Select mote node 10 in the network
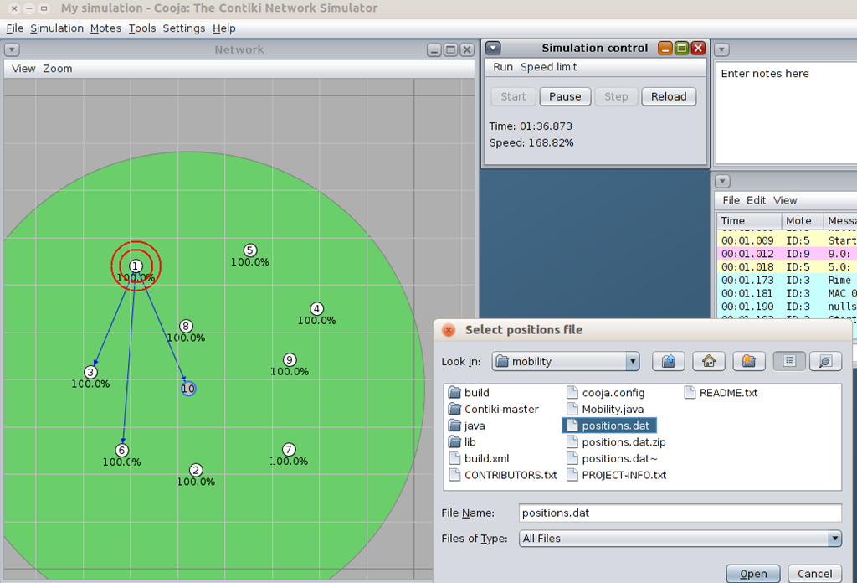 (x=188, y=389)
